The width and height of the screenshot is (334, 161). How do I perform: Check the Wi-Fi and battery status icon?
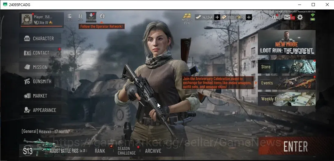(313, 17)
